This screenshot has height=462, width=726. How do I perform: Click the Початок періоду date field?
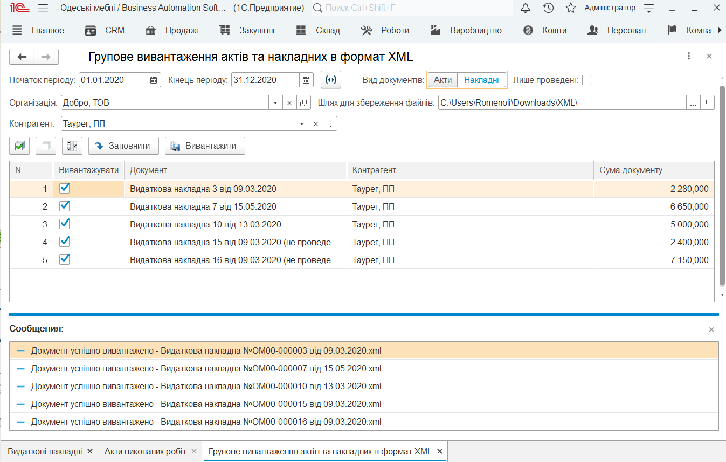113,80
